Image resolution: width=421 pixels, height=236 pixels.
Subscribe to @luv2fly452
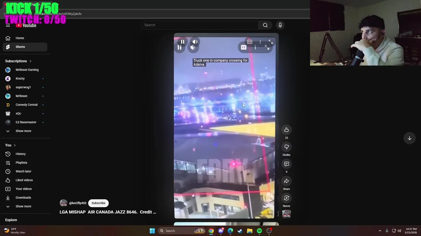[x=98, y=203]
